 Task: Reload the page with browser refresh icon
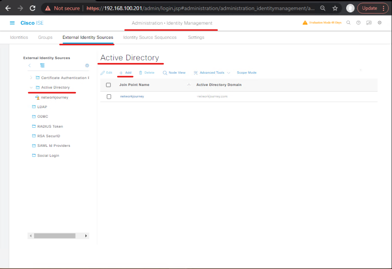coord(33,8)
